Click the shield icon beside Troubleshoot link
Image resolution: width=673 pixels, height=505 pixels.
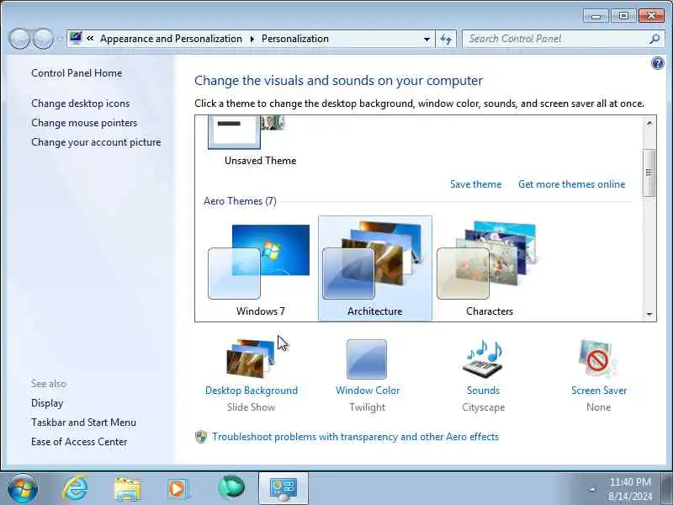[201, 437]
